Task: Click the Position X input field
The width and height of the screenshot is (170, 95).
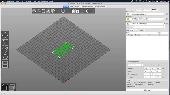Action: (147, 68)
